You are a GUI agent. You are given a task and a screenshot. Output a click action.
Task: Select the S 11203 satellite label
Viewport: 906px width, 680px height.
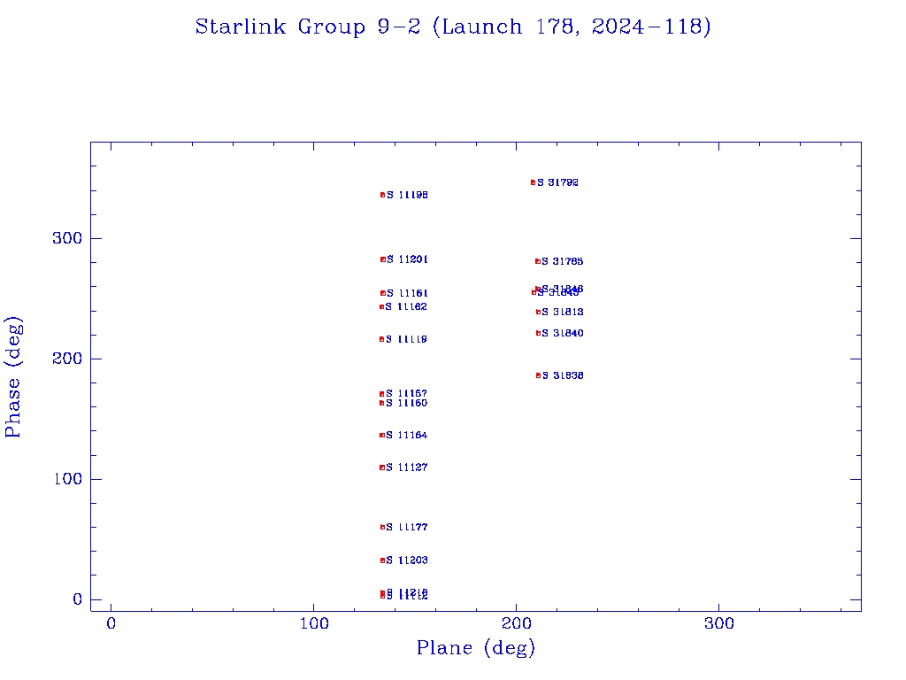click(407, 560)
